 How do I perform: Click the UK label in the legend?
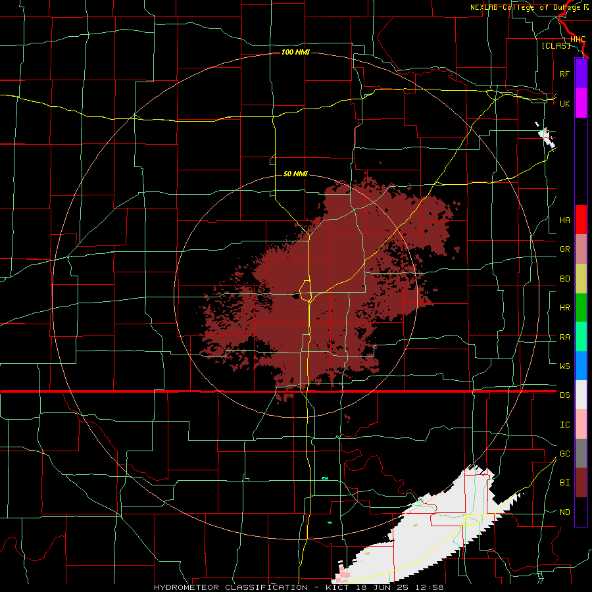tap(564, 103)
